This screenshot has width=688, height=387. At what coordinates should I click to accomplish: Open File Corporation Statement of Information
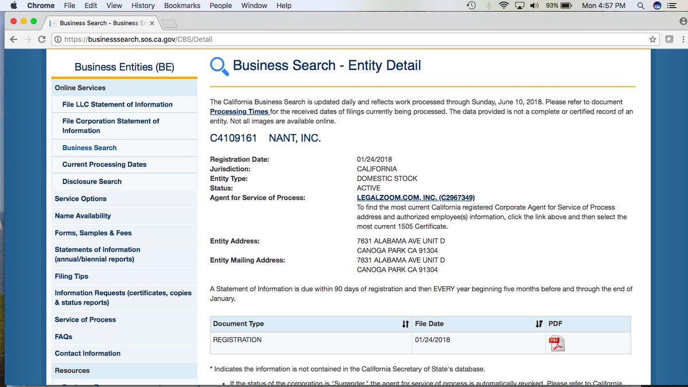click(111, 126)
